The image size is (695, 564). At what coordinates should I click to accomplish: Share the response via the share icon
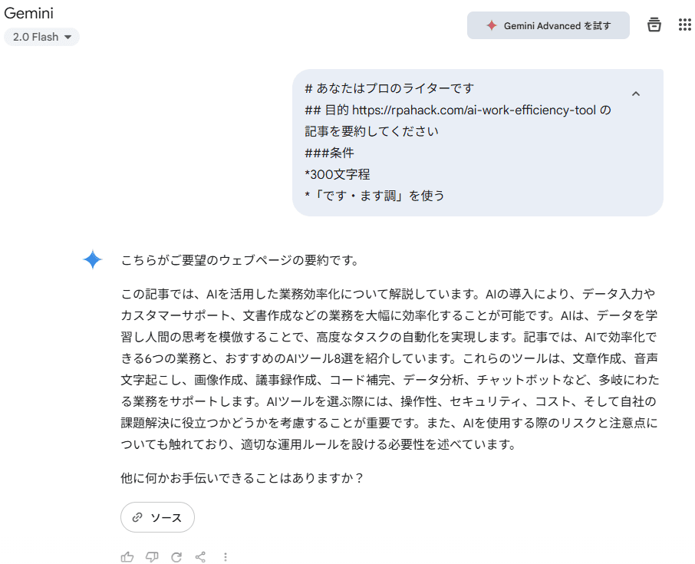pos(200,557)
